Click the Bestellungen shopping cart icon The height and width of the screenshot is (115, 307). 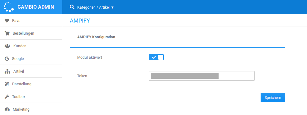tap(7, 33)
